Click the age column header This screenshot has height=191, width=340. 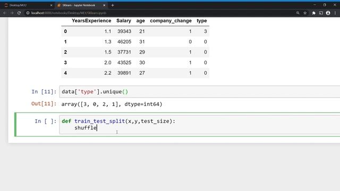(140, 21)
